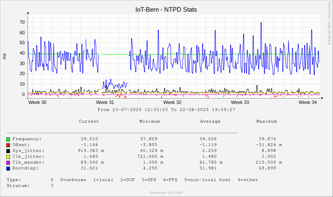
Task: Click Clk_jitter maximum value 3.002
Action: click(269, 157)
